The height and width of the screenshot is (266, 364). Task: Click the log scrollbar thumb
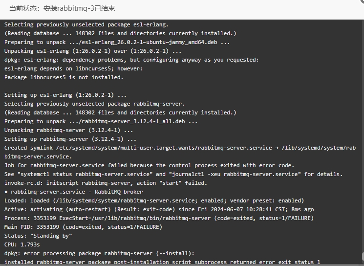(x=363, y=256)
